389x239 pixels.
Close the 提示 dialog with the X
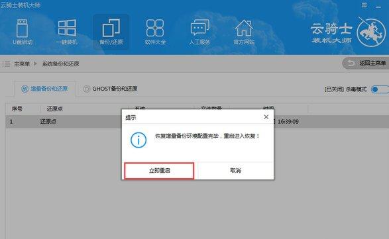pos(266,117)
